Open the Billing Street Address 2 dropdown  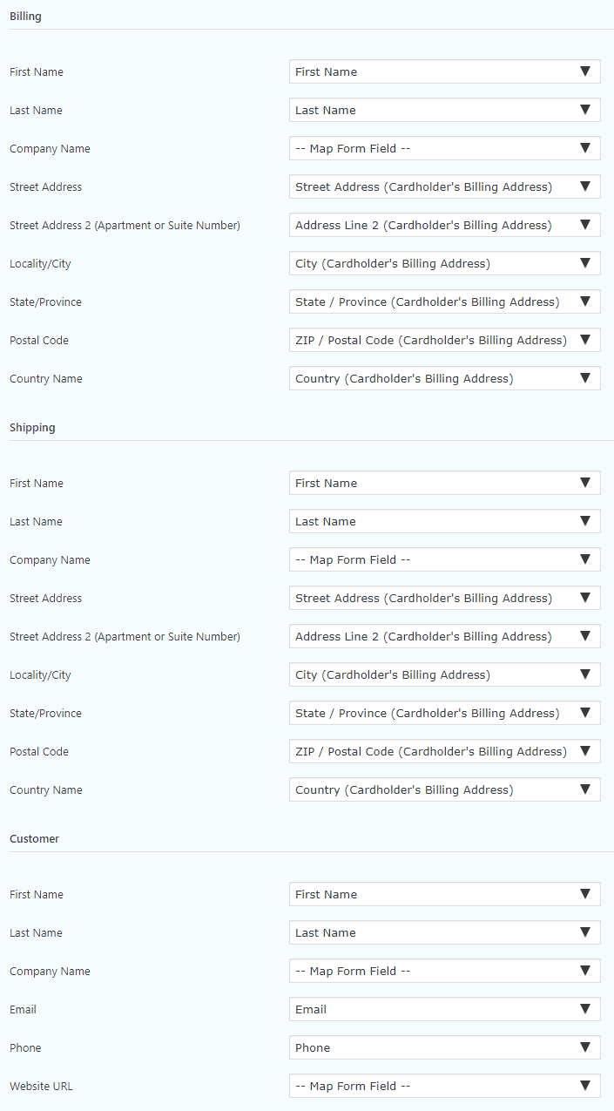pos(444,225)
